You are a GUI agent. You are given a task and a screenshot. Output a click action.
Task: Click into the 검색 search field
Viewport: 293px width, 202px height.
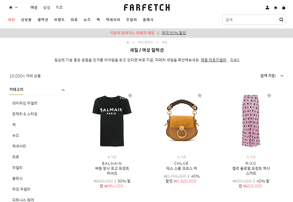(x=250, y=19)
